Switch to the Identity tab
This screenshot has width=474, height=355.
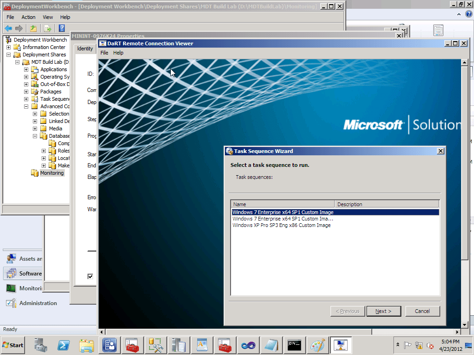85,48
